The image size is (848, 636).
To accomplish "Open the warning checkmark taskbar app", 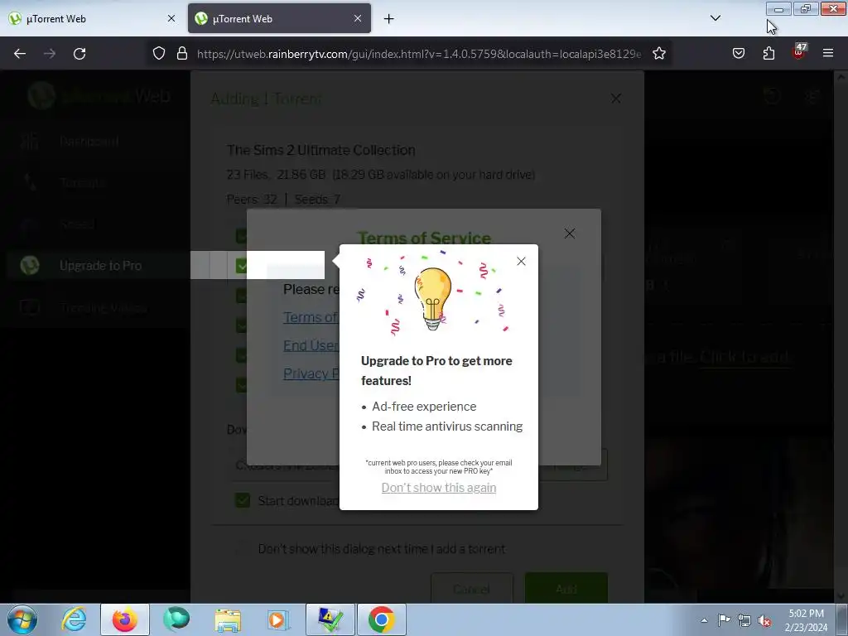I will point(330,619).
